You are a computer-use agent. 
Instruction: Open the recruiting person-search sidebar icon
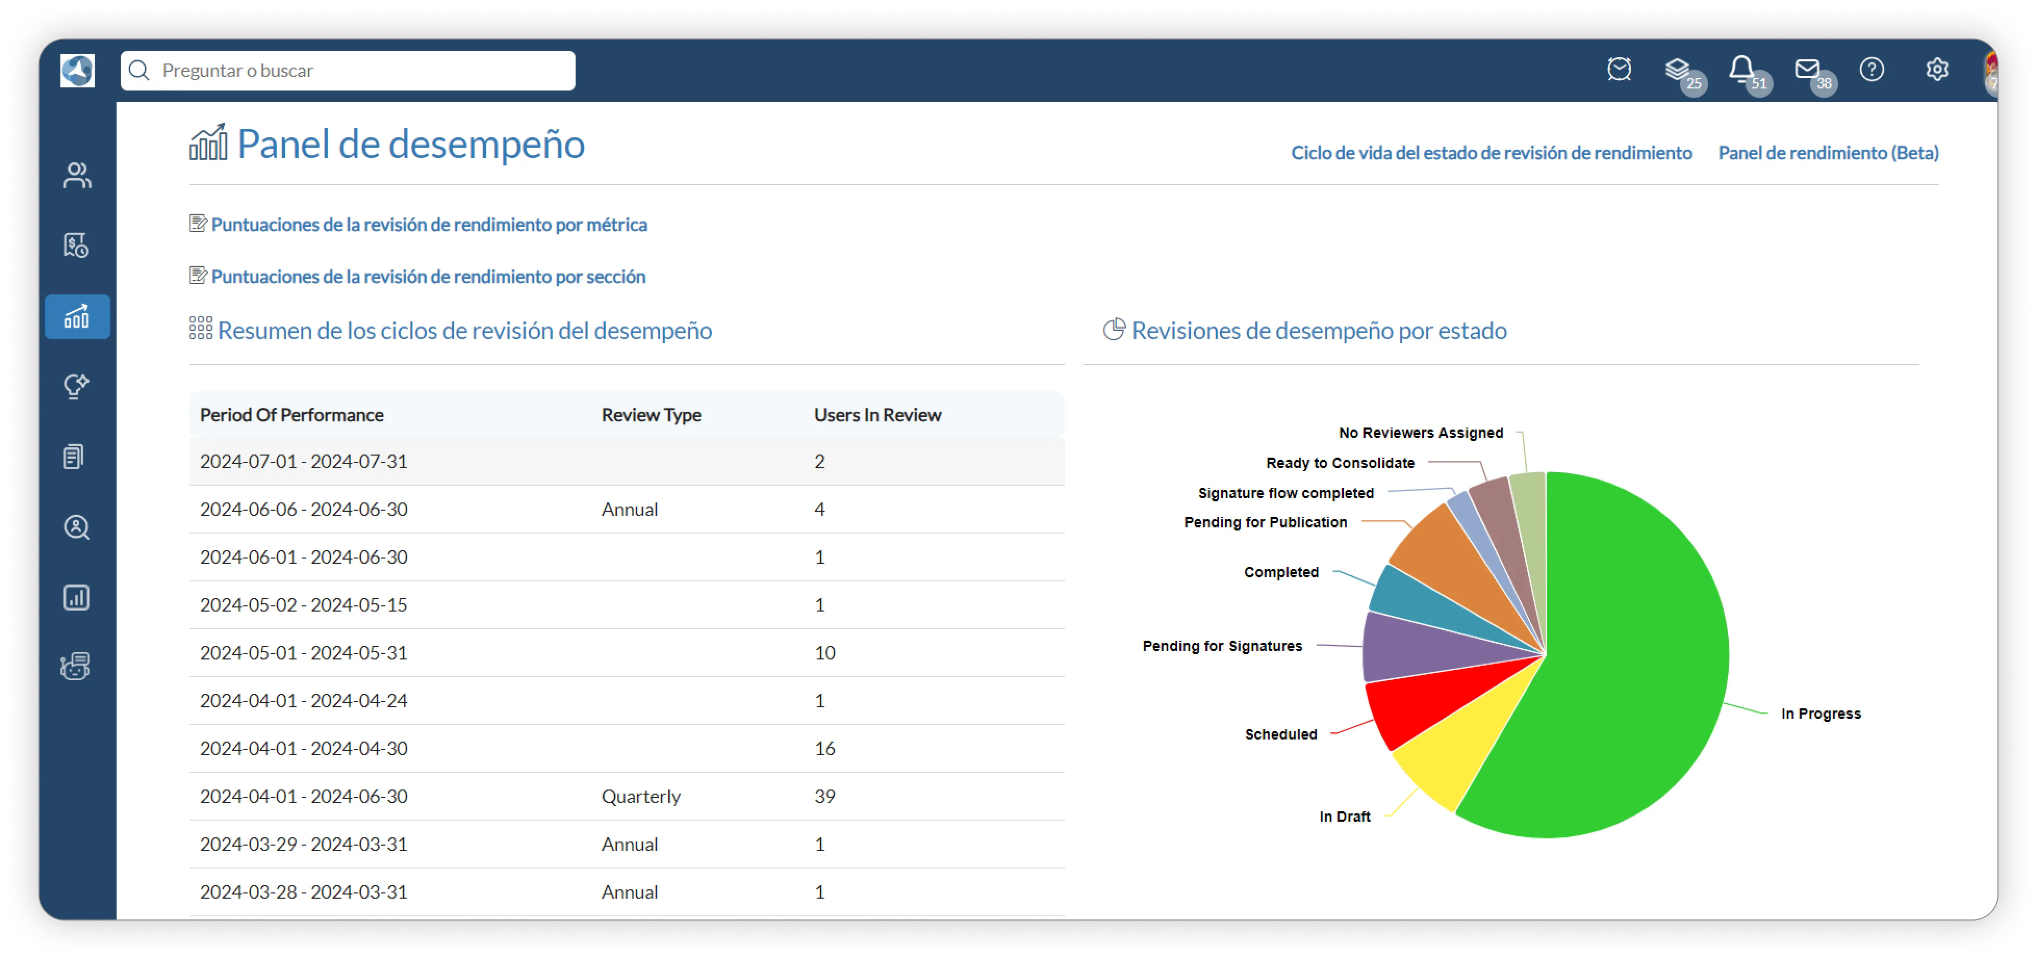click(77, 527)
